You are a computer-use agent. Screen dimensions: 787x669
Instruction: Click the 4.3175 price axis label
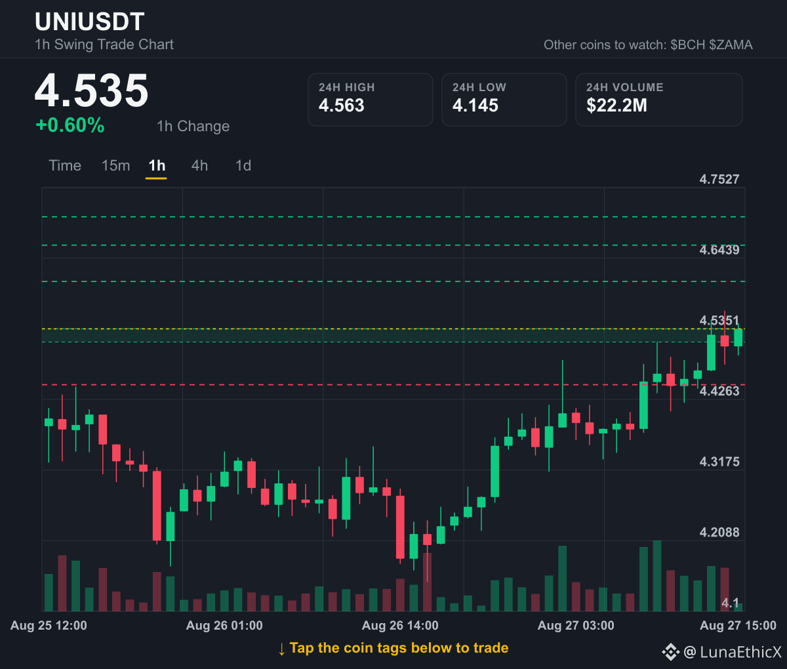point(719,462)
